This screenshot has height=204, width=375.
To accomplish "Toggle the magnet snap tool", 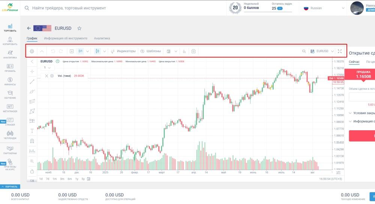I will [x=32, y=141].
